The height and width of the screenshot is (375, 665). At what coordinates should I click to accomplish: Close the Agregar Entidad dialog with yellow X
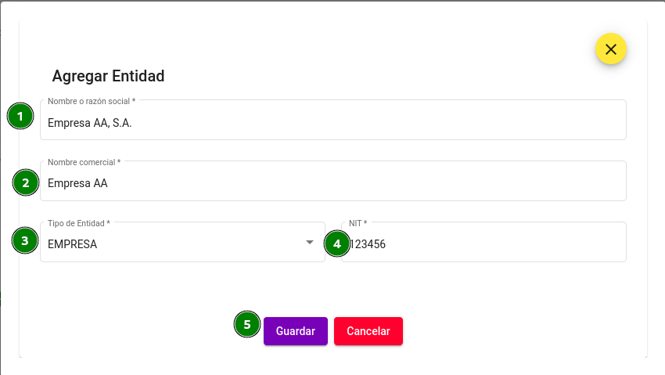coord(611,49)
